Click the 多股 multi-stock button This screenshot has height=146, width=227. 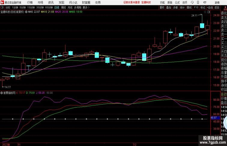[x=175, y=7]
